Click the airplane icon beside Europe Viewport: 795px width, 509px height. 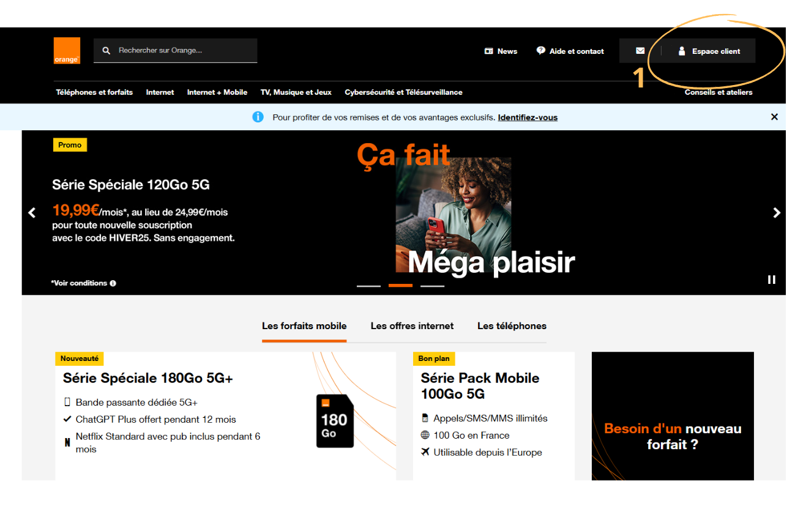point(425,452)
